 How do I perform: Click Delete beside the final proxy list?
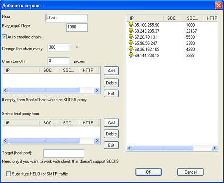click(x=112, y=134)
